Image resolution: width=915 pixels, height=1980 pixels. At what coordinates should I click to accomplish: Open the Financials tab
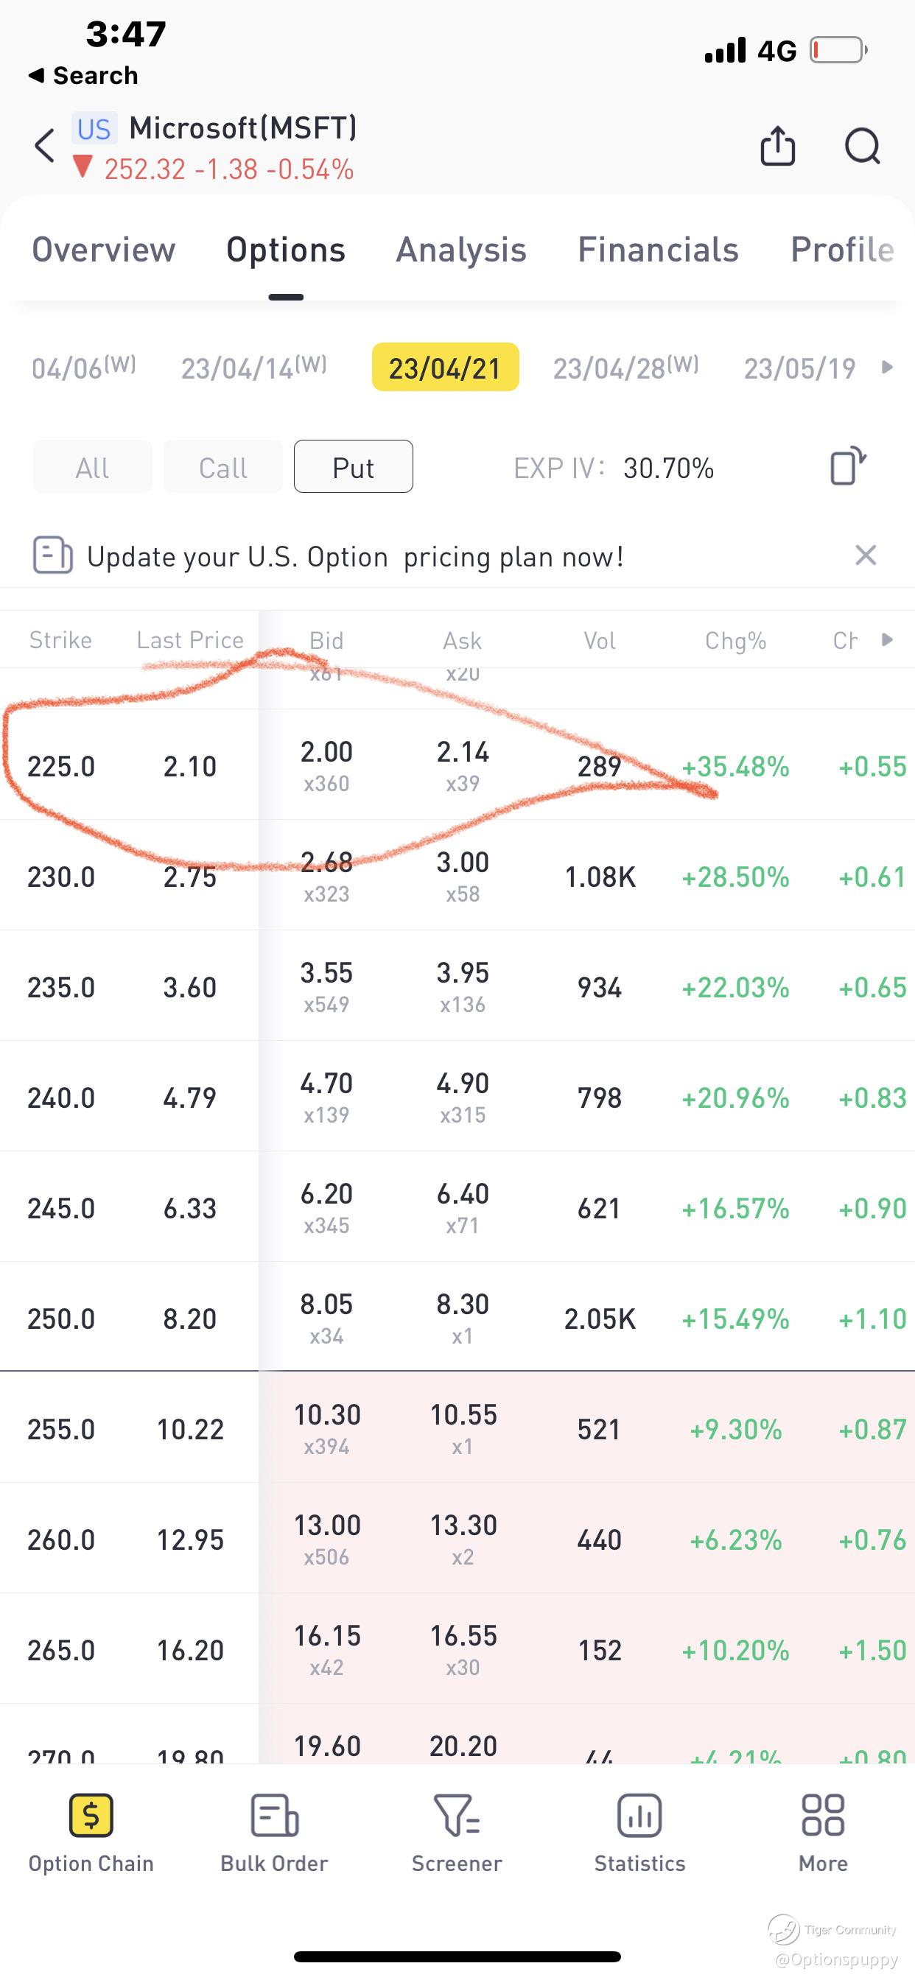657,250
